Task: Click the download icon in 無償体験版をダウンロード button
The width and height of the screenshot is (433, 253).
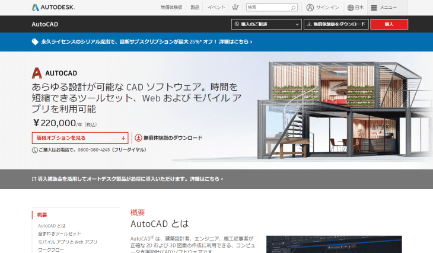Action: click(309, 24)
